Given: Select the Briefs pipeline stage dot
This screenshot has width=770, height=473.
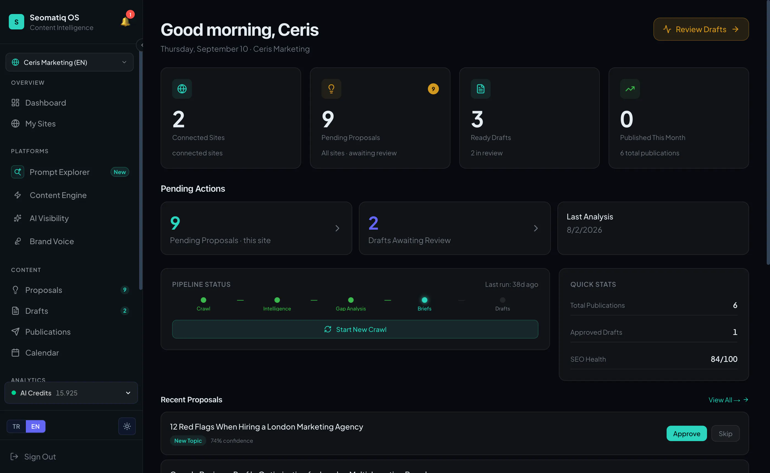Looking at the screenshot, I should click(424, 300).
